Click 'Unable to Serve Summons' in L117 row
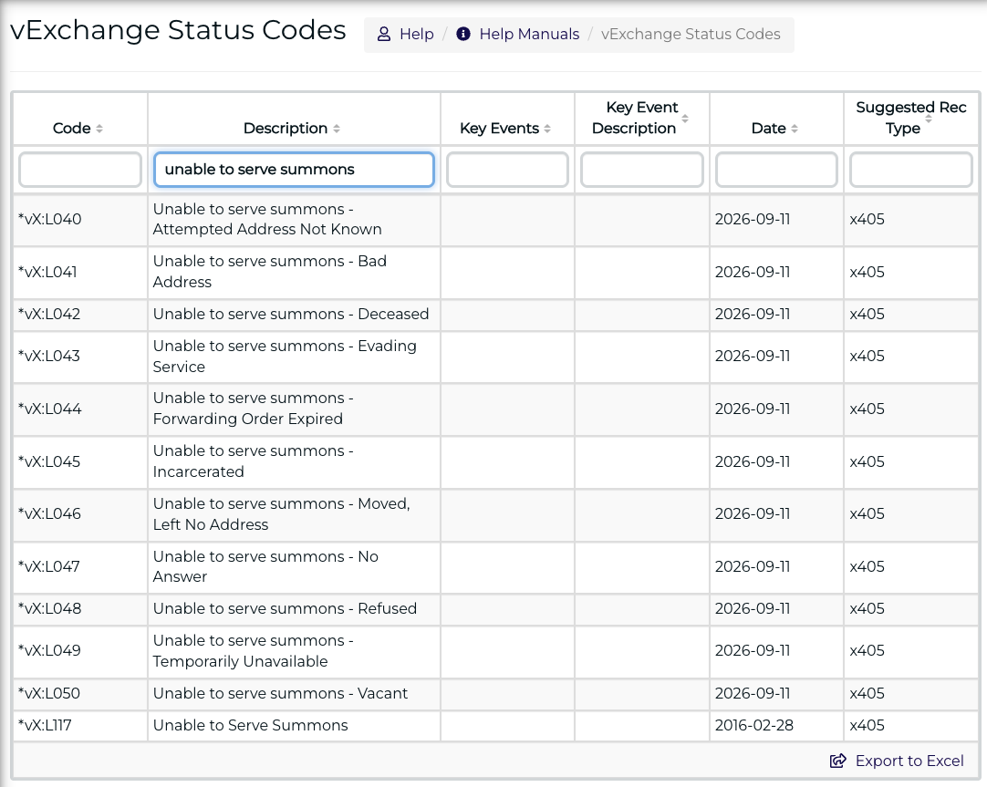The height and width of the screenshot is (787, 987). tap(250, 725)
